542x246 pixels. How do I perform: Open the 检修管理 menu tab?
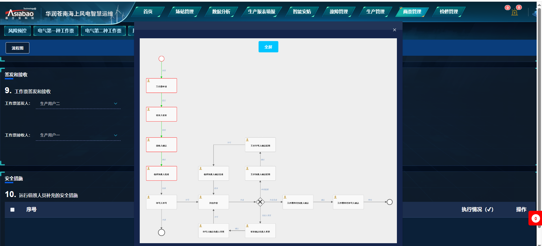(x=449, y=12)
